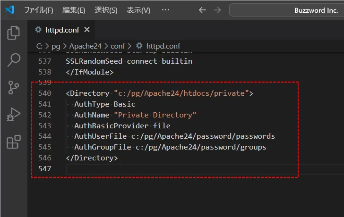Go back with the left arrow

202,10
